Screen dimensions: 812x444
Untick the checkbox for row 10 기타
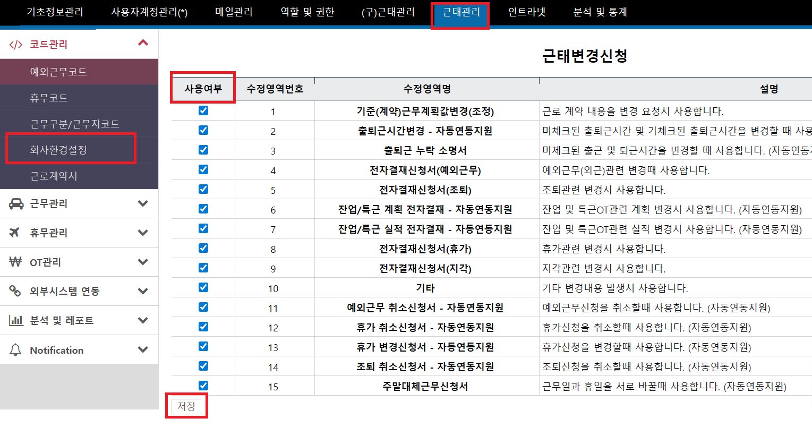(x=203, y=287)
